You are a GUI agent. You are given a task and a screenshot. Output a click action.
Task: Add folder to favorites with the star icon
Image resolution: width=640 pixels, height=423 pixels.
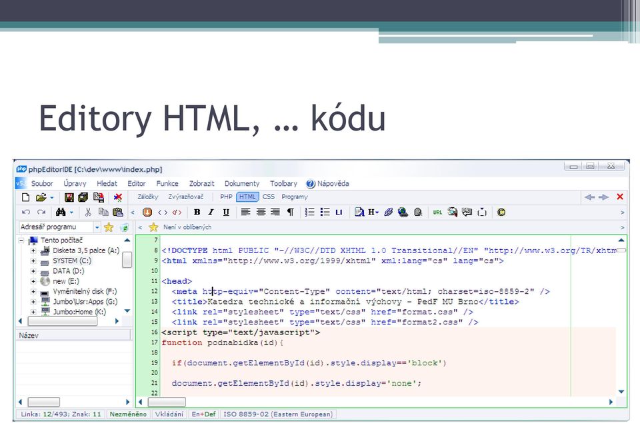(109, 227)
